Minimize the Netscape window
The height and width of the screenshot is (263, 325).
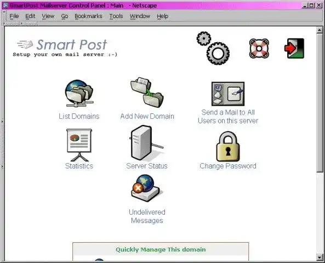pos(305,5)
